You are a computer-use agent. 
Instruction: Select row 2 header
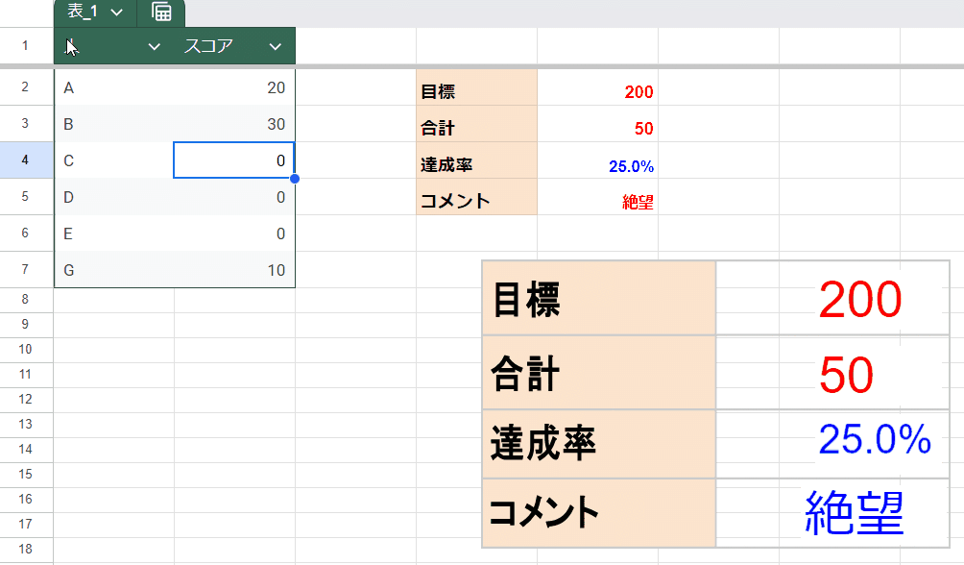coord(25,86)
